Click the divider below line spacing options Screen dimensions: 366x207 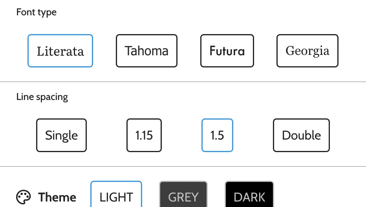click(183, 167)
